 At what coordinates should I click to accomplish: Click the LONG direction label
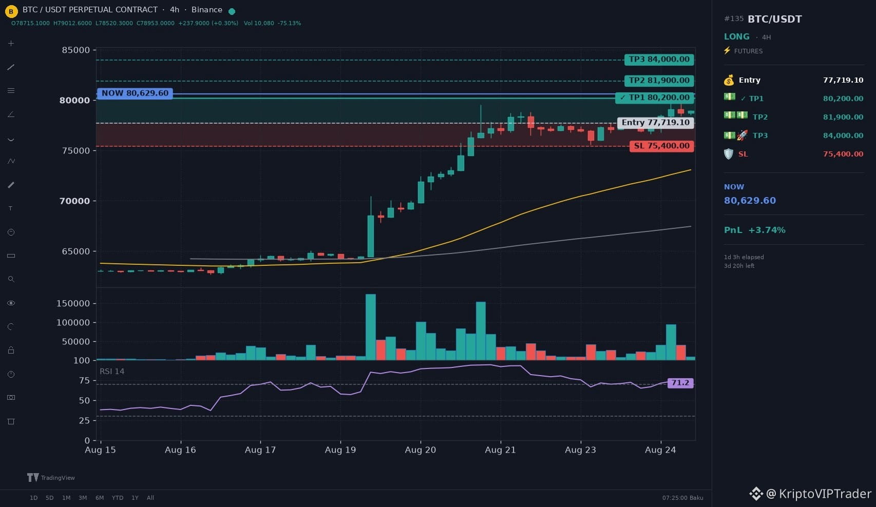(x=736, y=36)
